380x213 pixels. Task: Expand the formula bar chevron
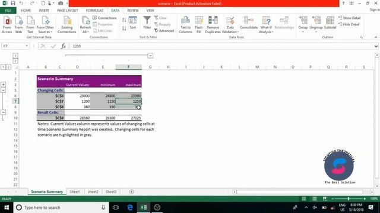click(376, 46)
